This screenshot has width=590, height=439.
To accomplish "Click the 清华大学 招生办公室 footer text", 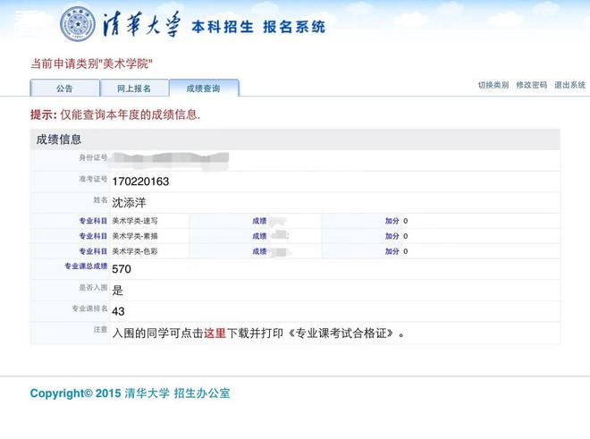I will [x=177, y=393].
